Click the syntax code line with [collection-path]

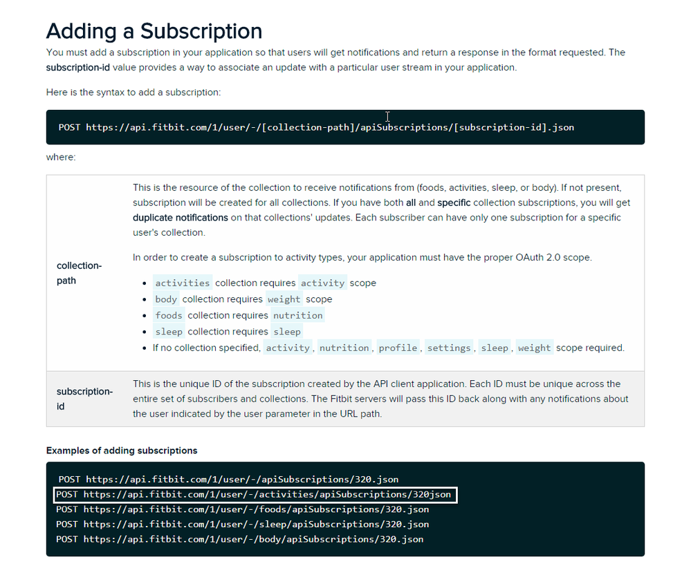coord(315,128)
